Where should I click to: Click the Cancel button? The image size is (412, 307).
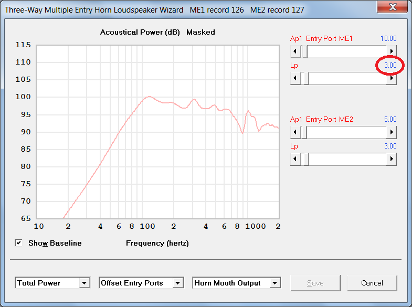coord(372,283)
